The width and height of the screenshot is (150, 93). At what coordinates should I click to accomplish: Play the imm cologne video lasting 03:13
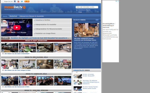click(x=63, y=64)
